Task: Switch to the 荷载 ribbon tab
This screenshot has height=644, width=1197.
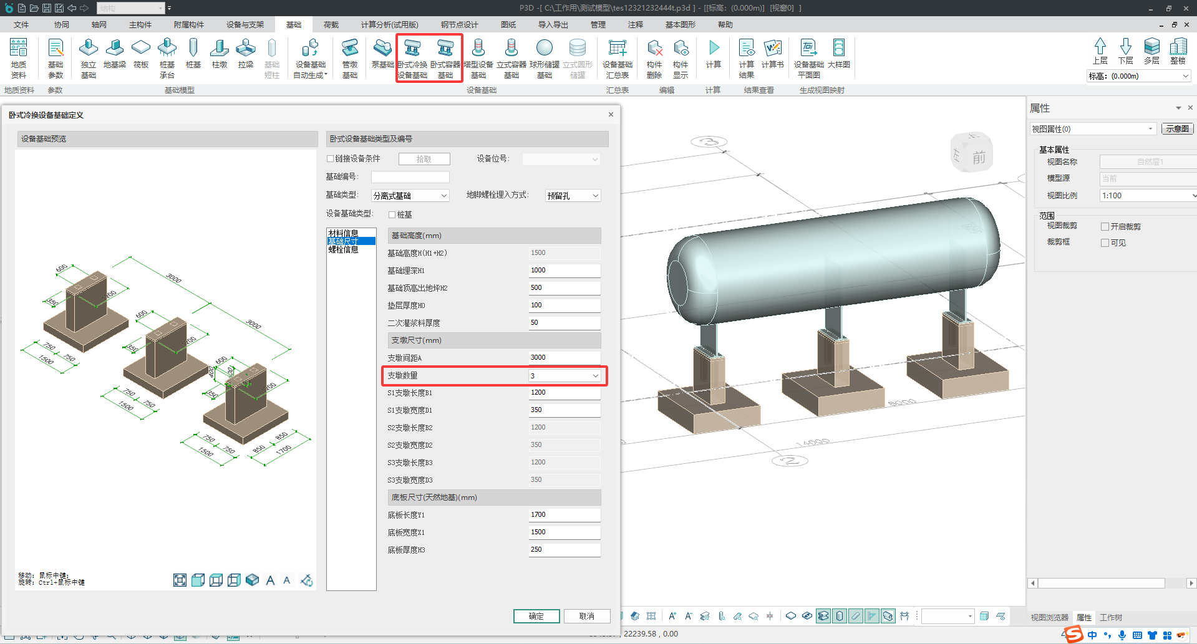Action: pyautogui.click(x=331, y=25)
